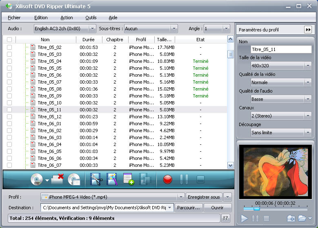Toggle the select-all checkbox in header
This screenshot has height=228, width=318.
9,40
